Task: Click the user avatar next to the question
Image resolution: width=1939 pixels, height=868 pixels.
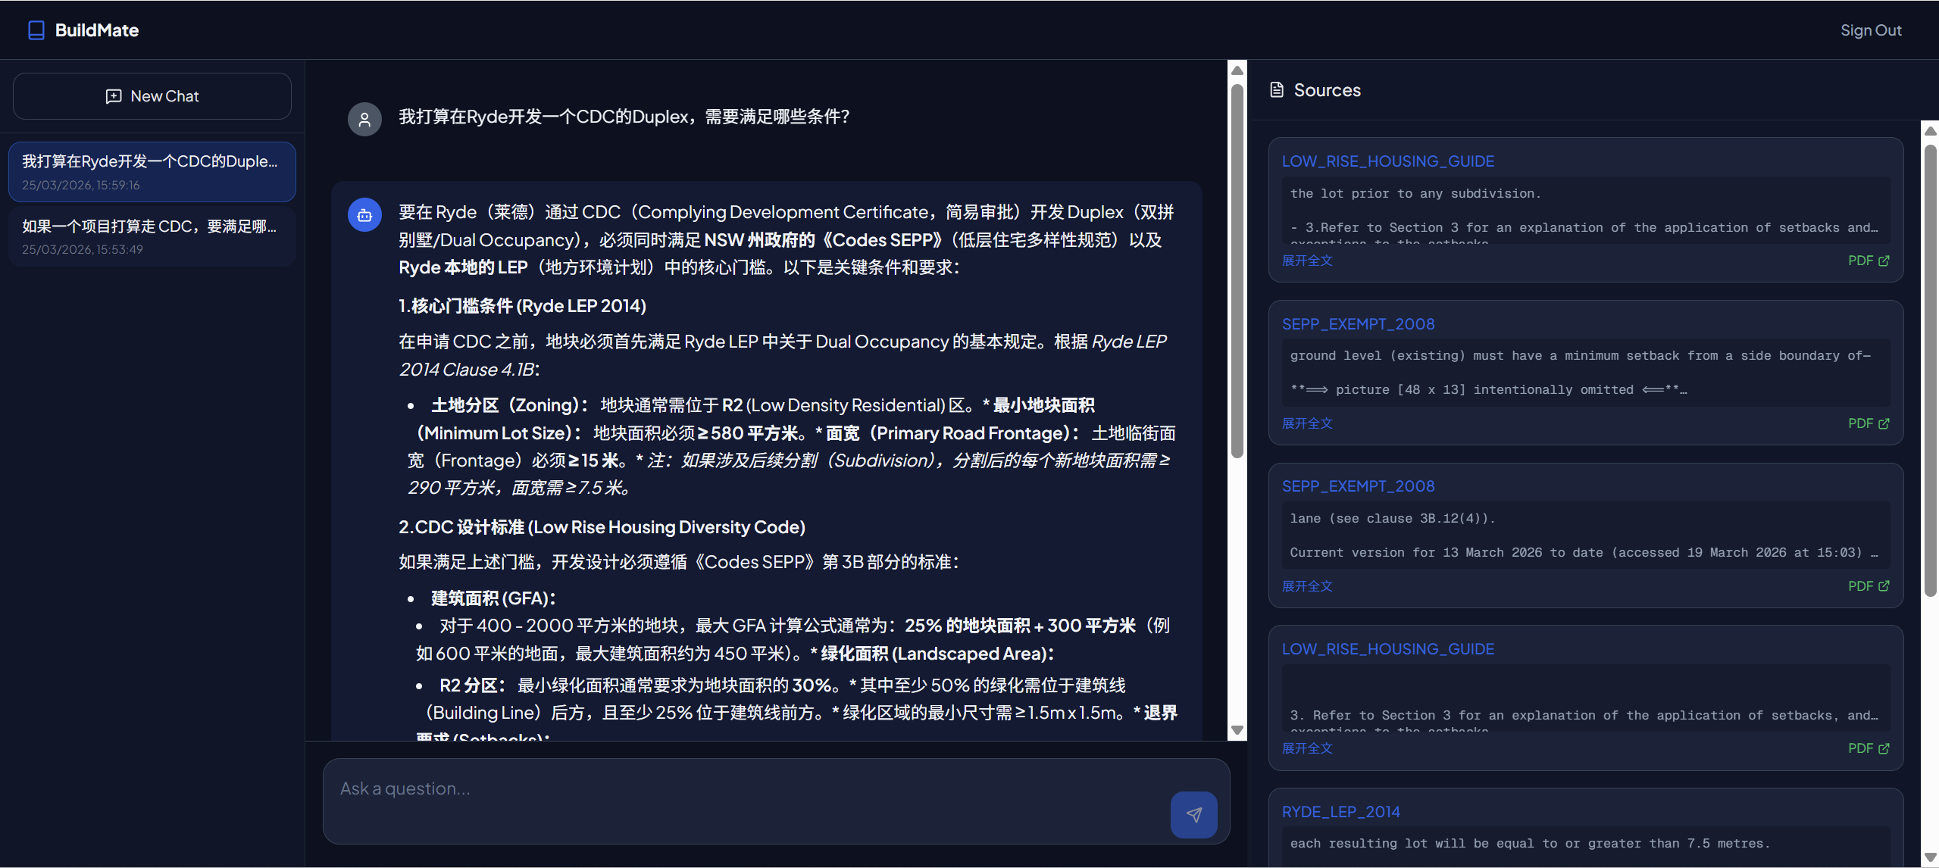Action: point(364,119)
